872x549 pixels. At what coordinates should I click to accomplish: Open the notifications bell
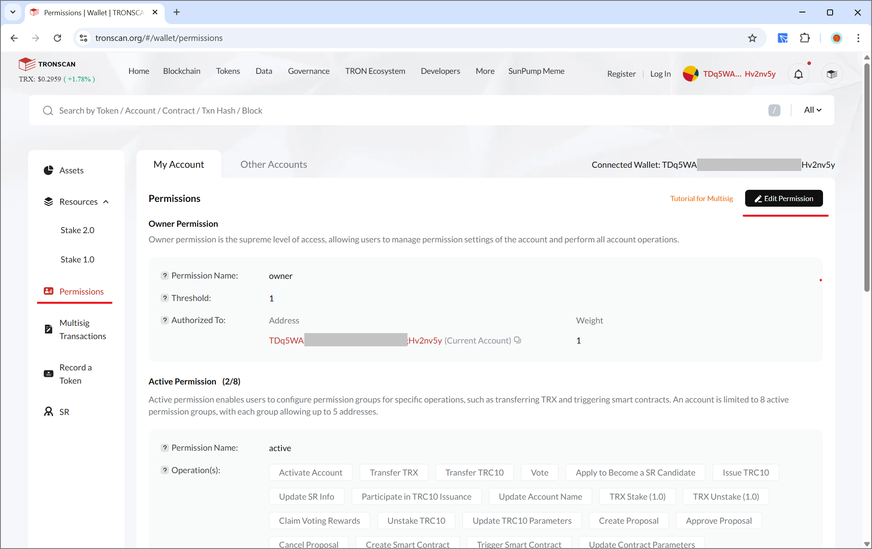click(x=799, y=74)
